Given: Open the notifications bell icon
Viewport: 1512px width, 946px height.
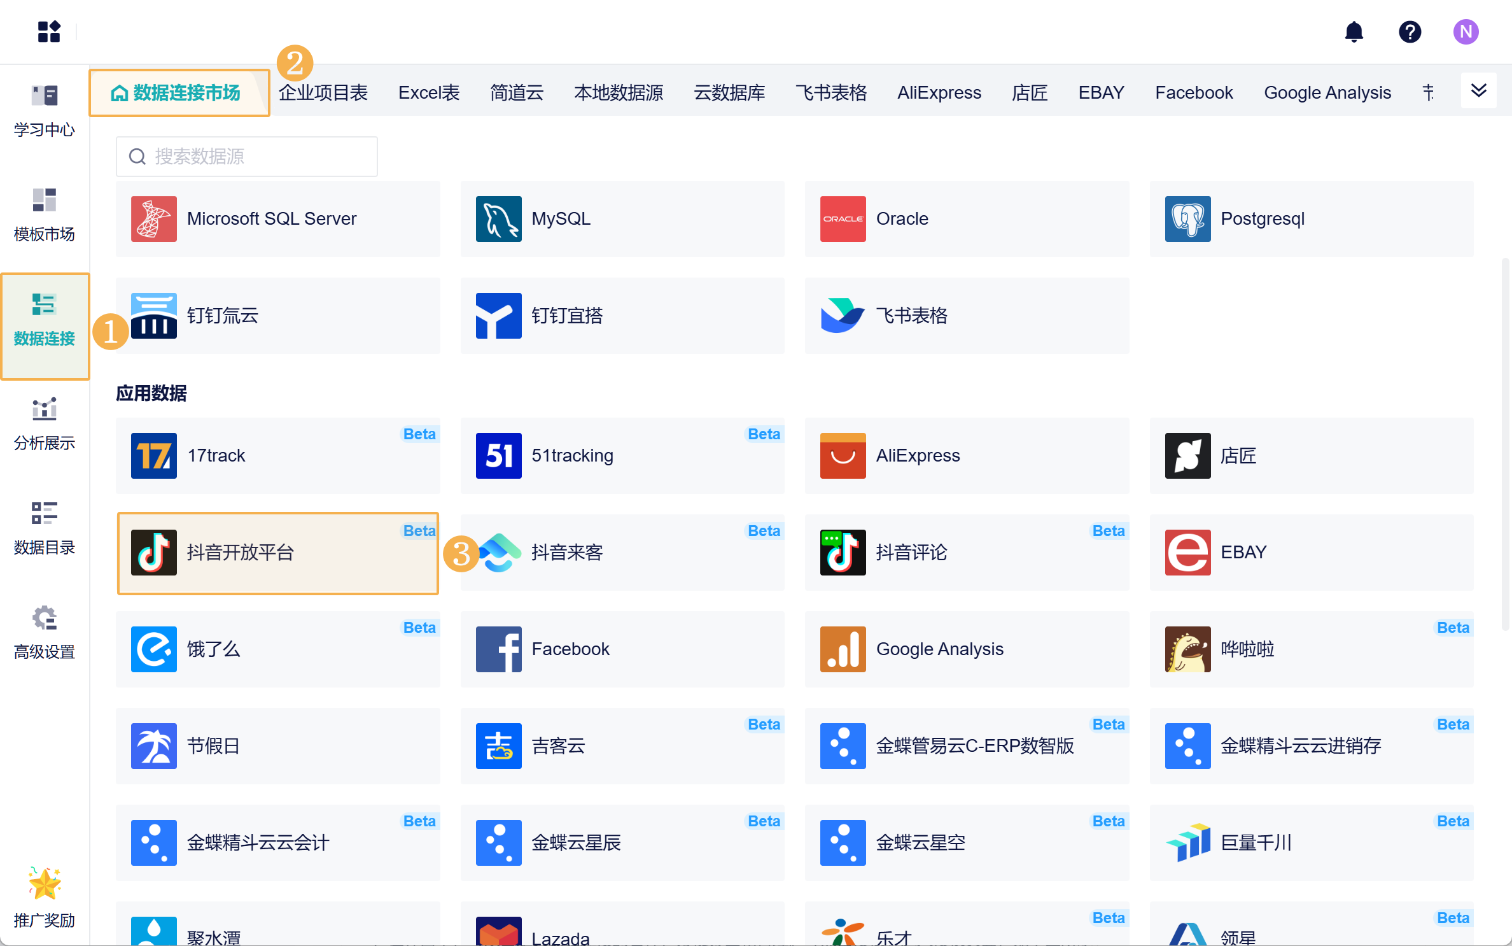Looking at the screenshot, I should click(1354, 32).
